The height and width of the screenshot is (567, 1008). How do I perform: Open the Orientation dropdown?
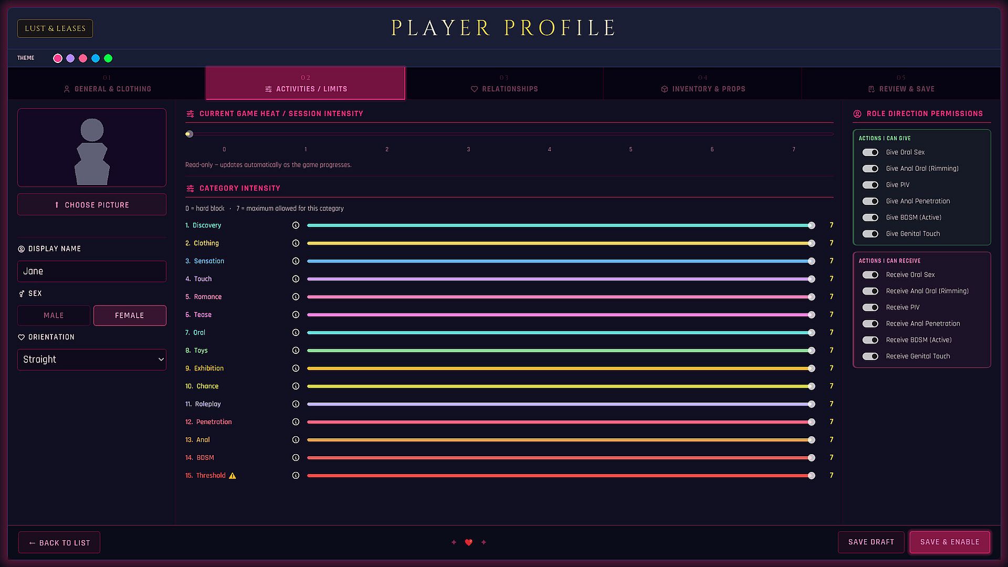[x=92, y=360]
